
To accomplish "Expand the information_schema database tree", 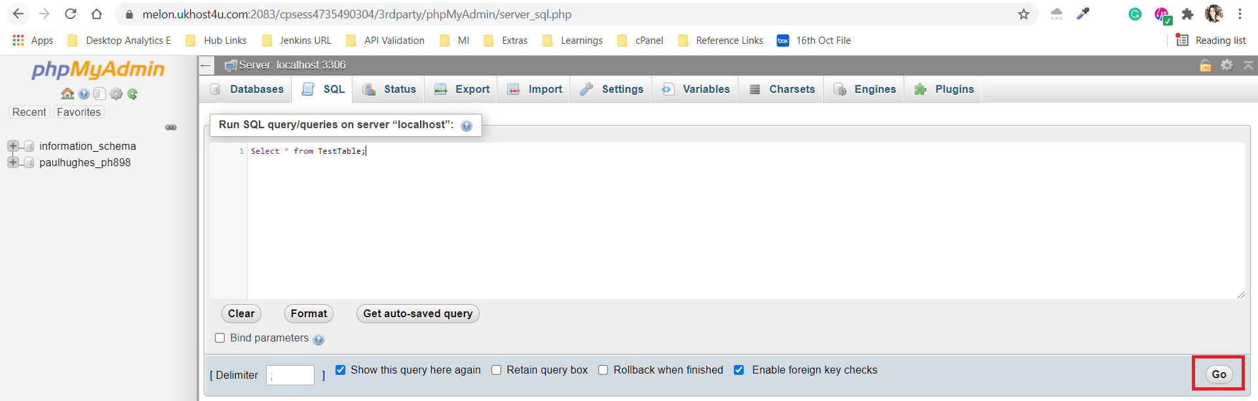I will click(x=13, y=146).
